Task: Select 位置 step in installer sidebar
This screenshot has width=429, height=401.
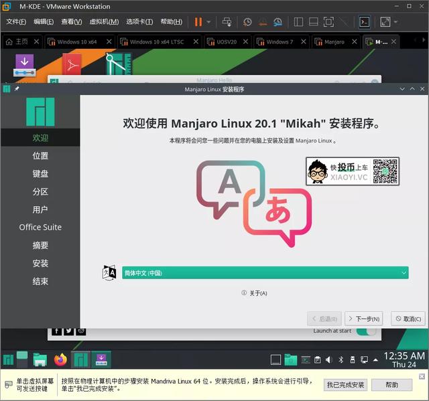Action: [40, 156]
